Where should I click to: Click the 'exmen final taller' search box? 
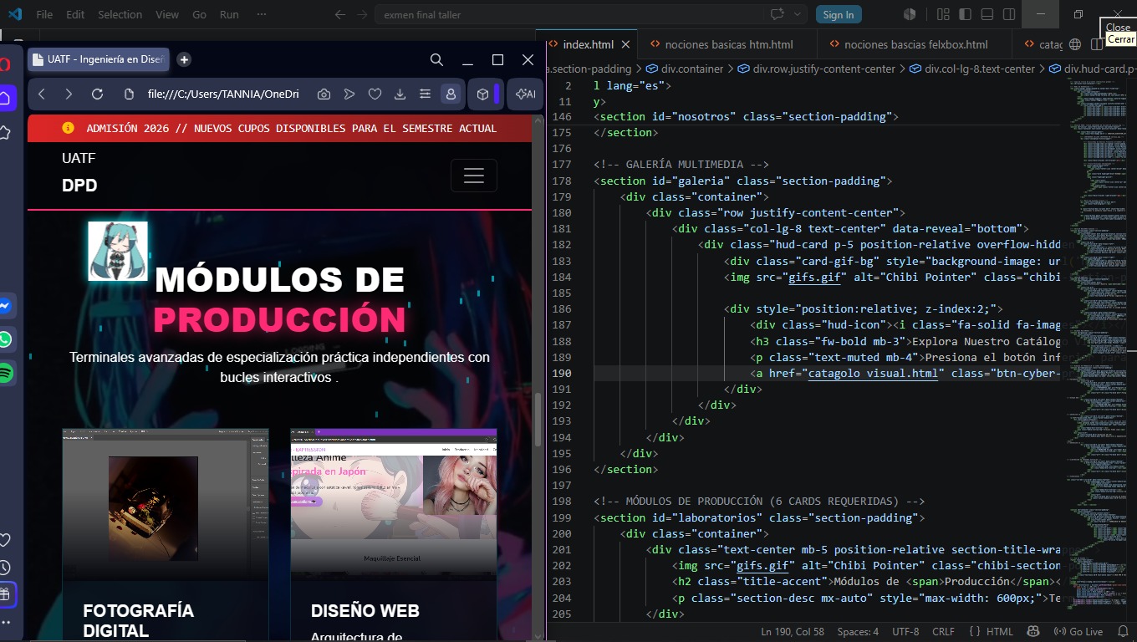568,14
